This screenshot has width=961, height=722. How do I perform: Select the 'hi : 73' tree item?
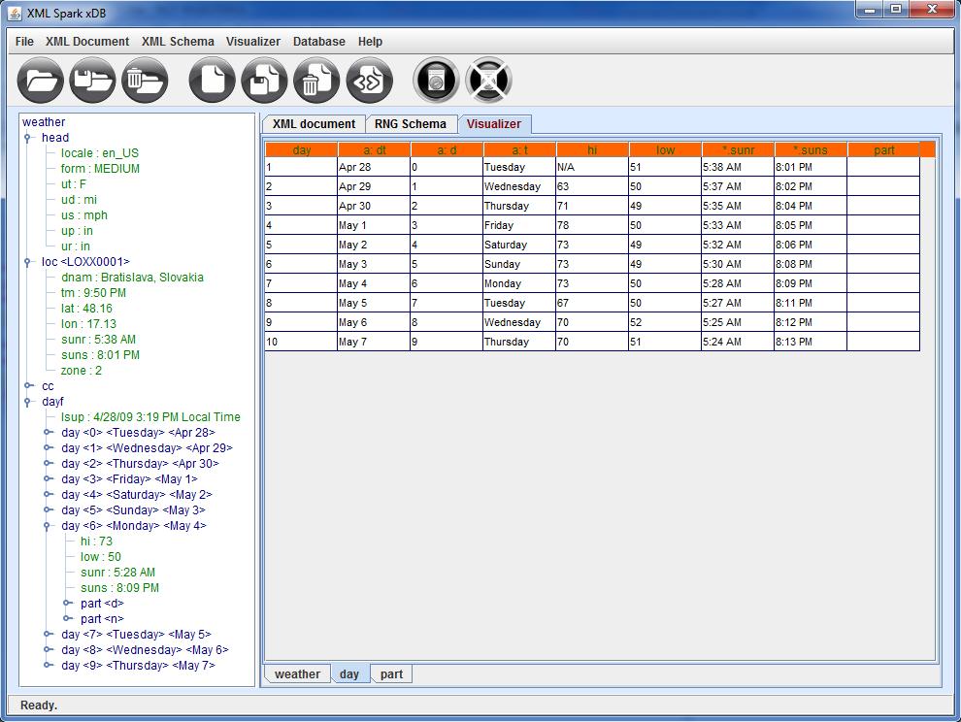pos(96,541)
